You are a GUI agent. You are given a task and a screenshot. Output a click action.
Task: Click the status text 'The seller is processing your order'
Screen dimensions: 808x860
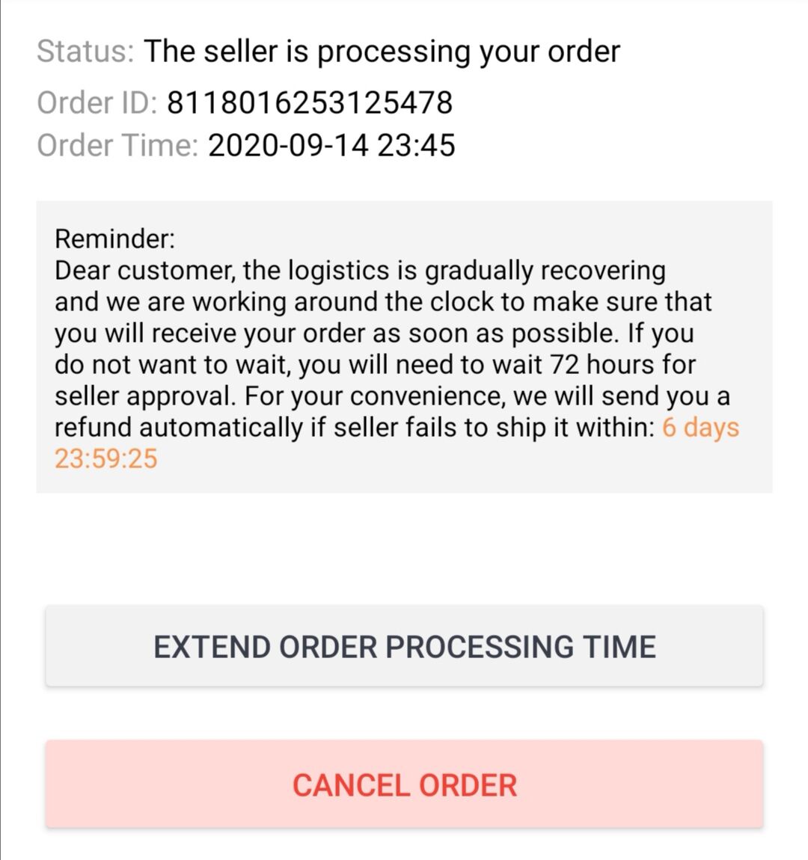click(x=382, y=52)
